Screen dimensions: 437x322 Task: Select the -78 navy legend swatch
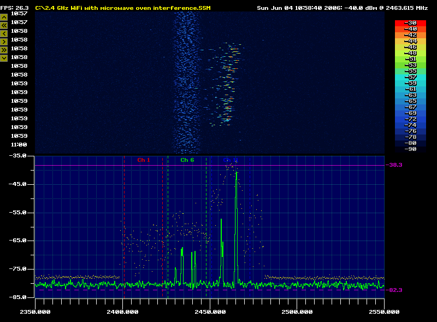click(x=410, y=137)
